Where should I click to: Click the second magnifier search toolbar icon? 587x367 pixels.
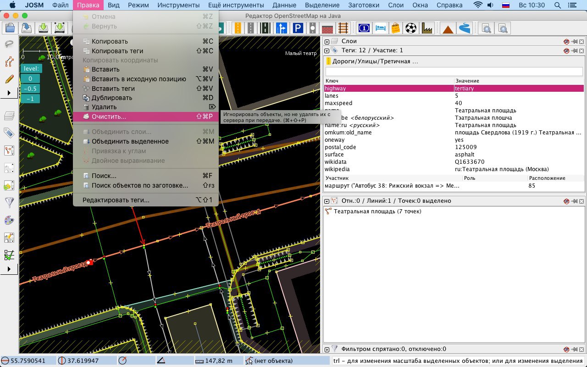503,28
